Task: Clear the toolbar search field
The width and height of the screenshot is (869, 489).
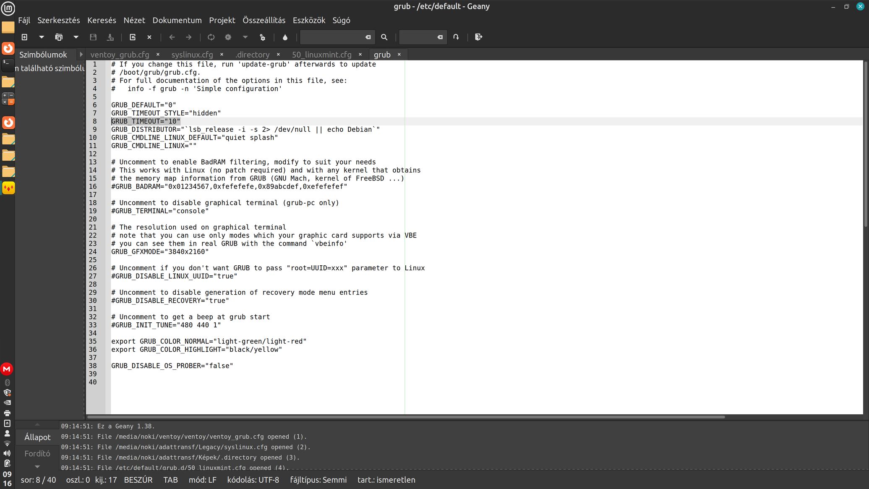Action: 368,37
